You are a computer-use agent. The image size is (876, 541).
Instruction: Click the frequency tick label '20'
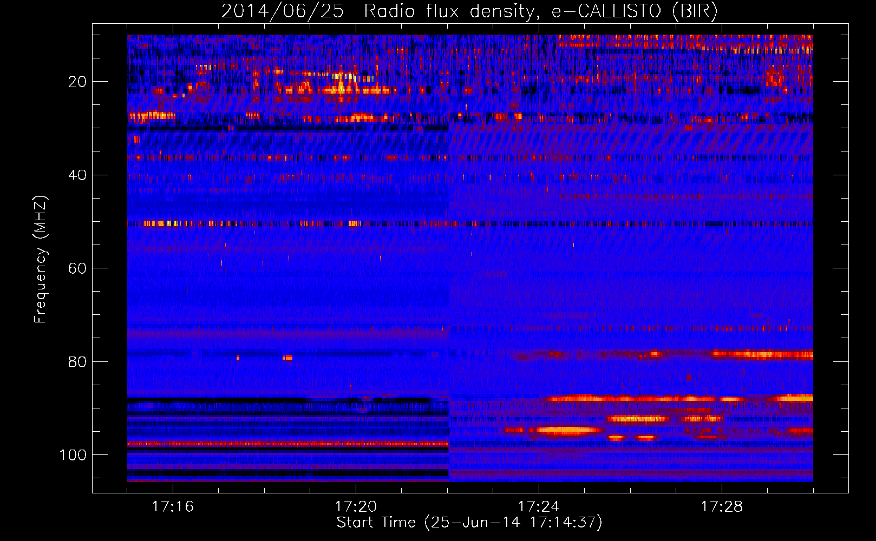click(x=77, y=82)
